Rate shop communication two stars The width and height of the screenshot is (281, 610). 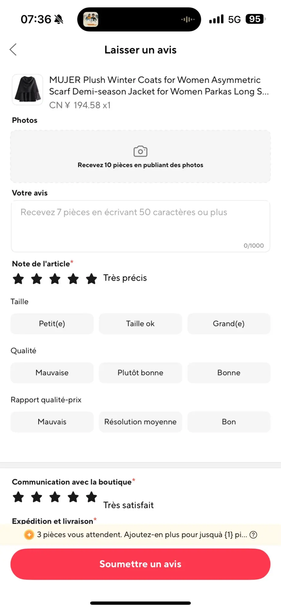click(x=37, y=497)
